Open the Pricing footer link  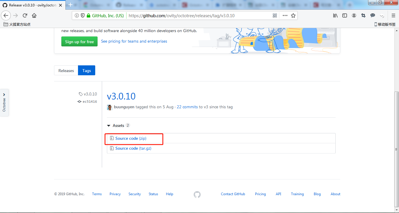tap(260, 194)
